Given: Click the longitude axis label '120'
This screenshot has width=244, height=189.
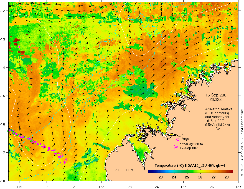Looking at the screenshot, I should 47,187.
